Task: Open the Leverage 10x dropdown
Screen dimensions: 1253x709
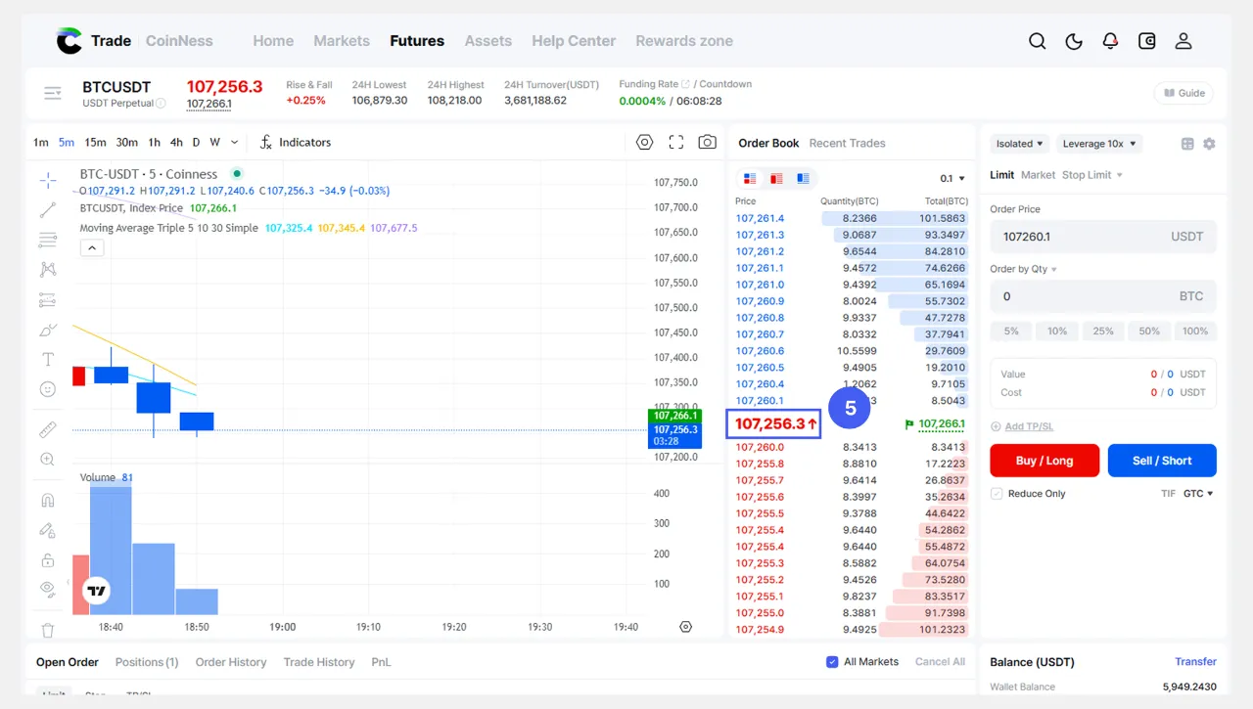Action: [1101, 144]
